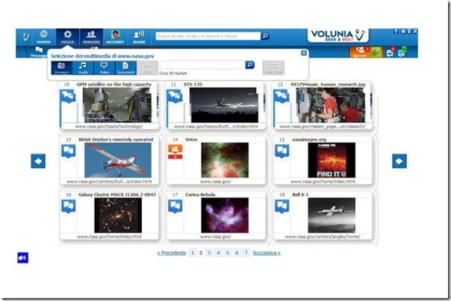Screen dimensions: 451x301
Task: Open the human research astronaut thumbnail
Action: coord(331,105)
